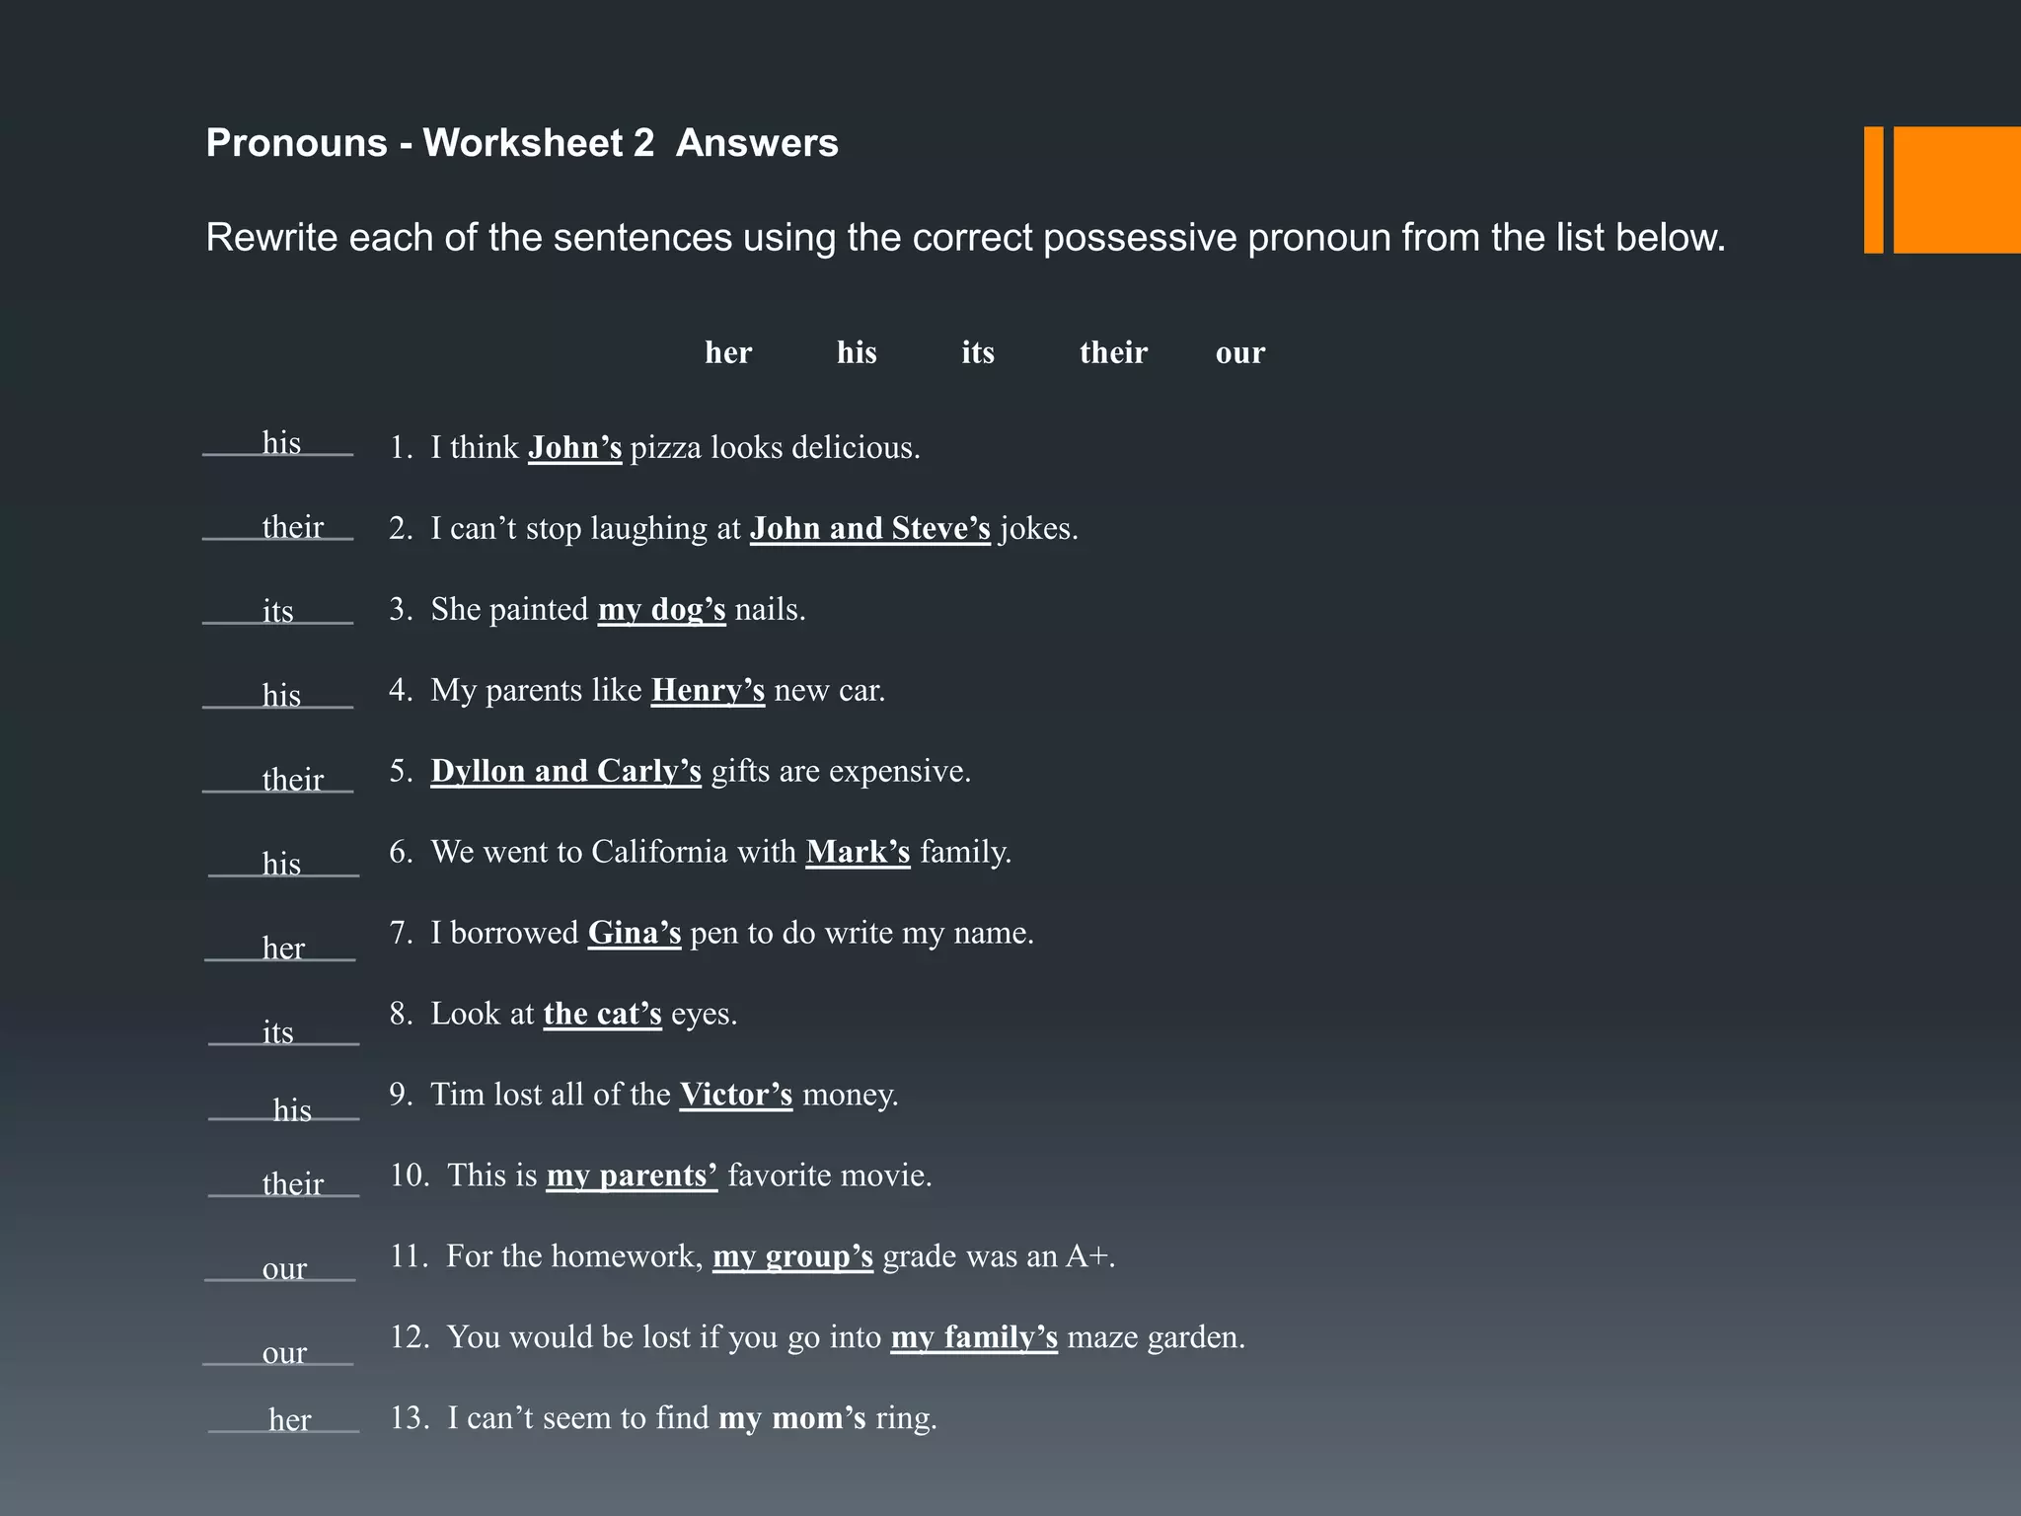Click the underlined 'my dog's' phrase
Screen dimensions: 2021x1516
click(x=661, y=610)
